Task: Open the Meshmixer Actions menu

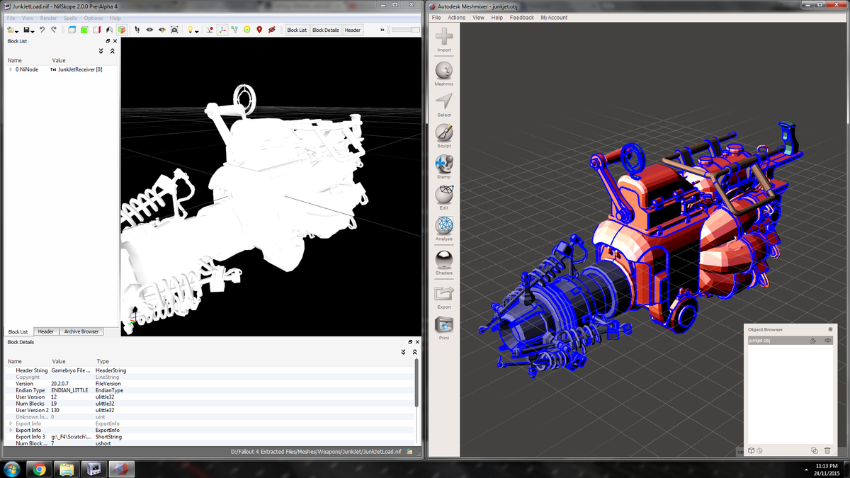Action: point(456,18)
